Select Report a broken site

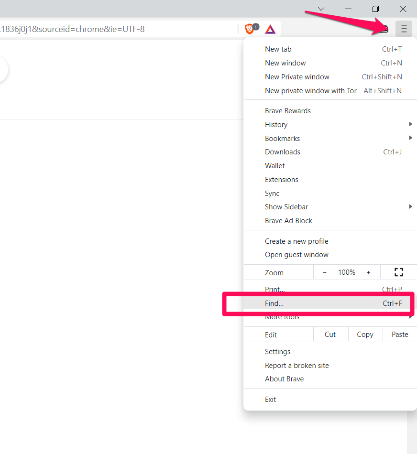pyautogui.click(x=330, y=366)
